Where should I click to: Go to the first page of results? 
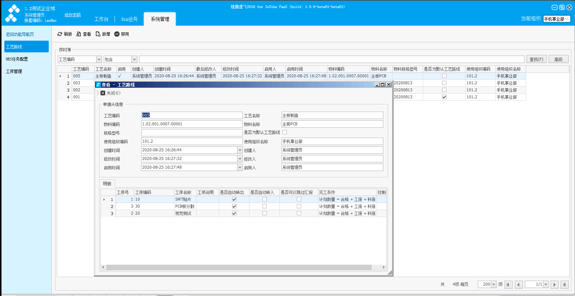509,284
